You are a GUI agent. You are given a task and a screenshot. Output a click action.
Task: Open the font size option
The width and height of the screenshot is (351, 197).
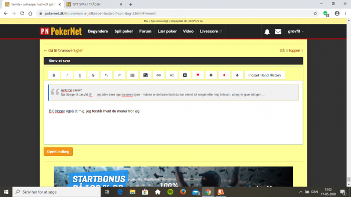pyautogui.click(x=171, y=75)
